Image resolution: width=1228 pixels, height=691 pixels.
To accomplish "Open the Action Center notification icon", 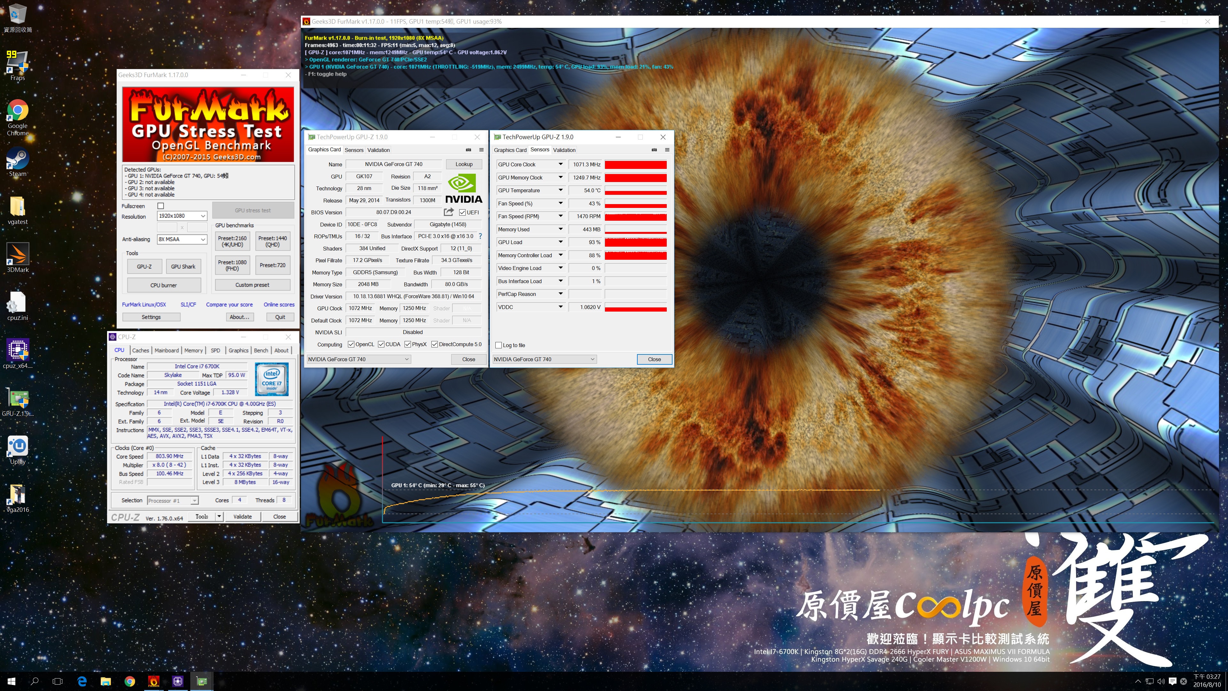I will 1173,681.
